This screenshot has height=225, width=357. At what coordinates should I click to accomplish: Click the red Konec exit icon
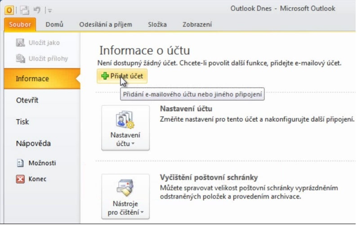pyautogui.click(x=20, y=179)
